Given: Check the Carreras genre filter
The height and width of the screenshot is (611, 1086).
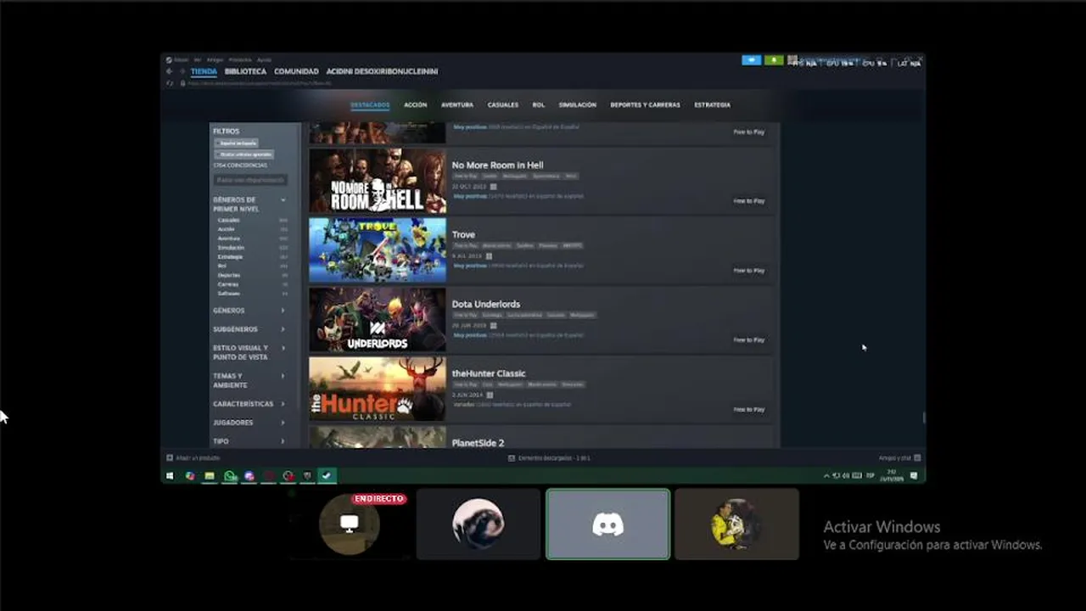Looking at the screenshot, I should point(228,284).
